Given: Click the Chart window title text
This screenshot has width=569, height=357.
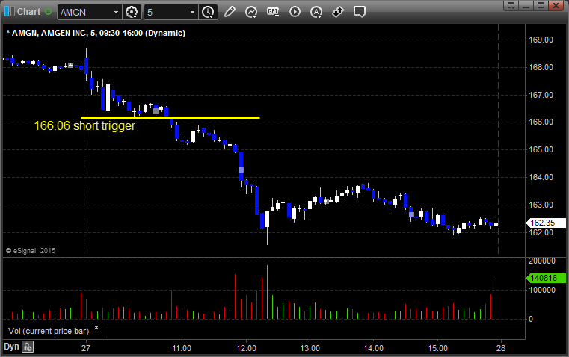Looking at the screenshot, I should pyautogui.click(x=29, y=12).
